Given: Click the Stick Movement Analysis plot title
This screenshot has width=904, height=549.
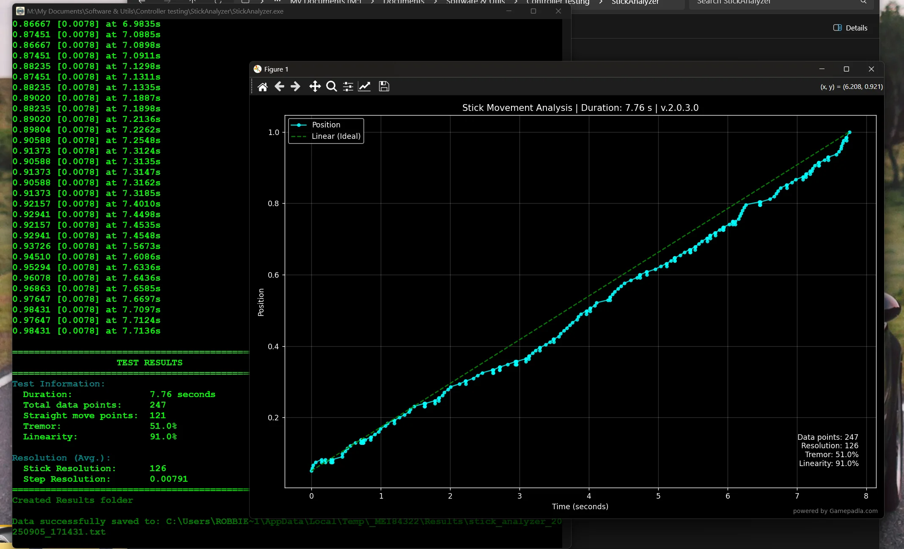Looking at the screenshot, I should pos(580,108).
